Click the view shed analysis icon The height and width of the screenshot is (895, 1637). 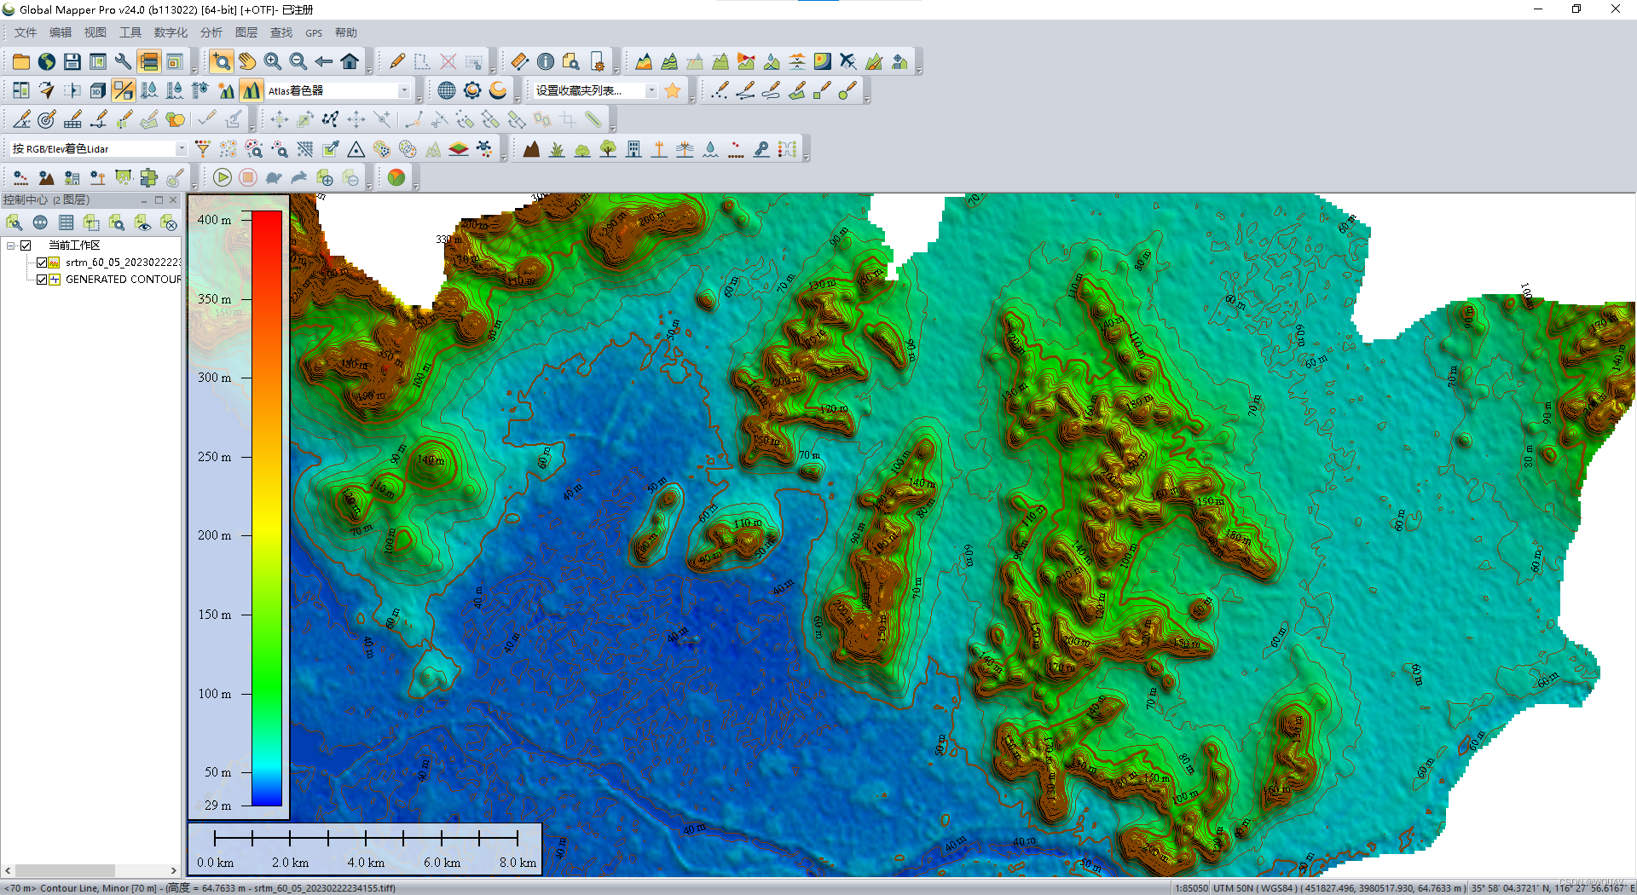[x=746, y=61]
